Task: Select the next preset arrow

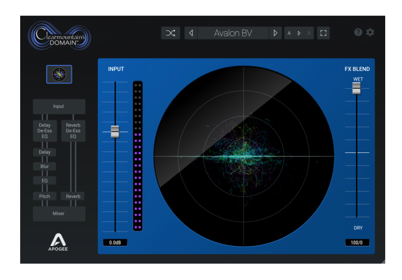Action: (276, 33)
